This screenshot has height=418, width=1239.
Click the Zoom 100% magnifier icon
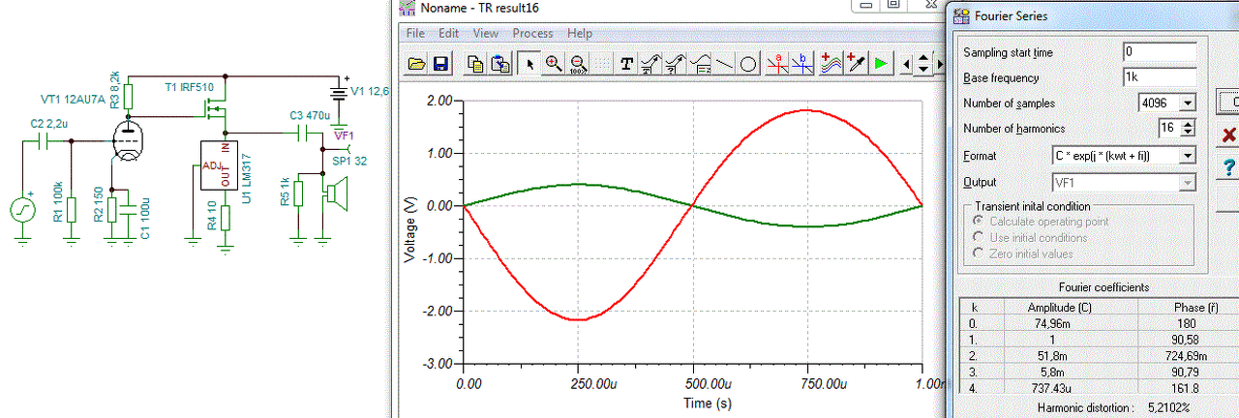[x=578, y=64]
